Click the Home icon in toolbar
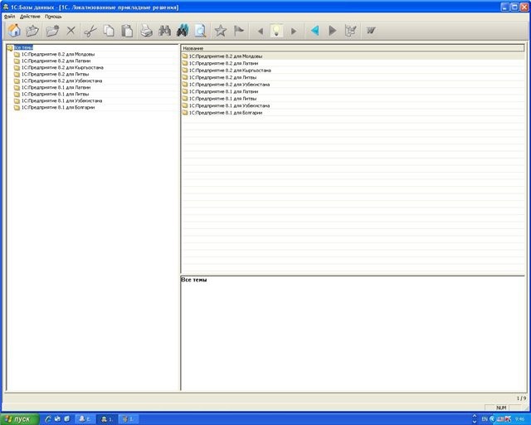Image resolution: width=531 pixels, height=425 pixels. click(x=14, y=31)
